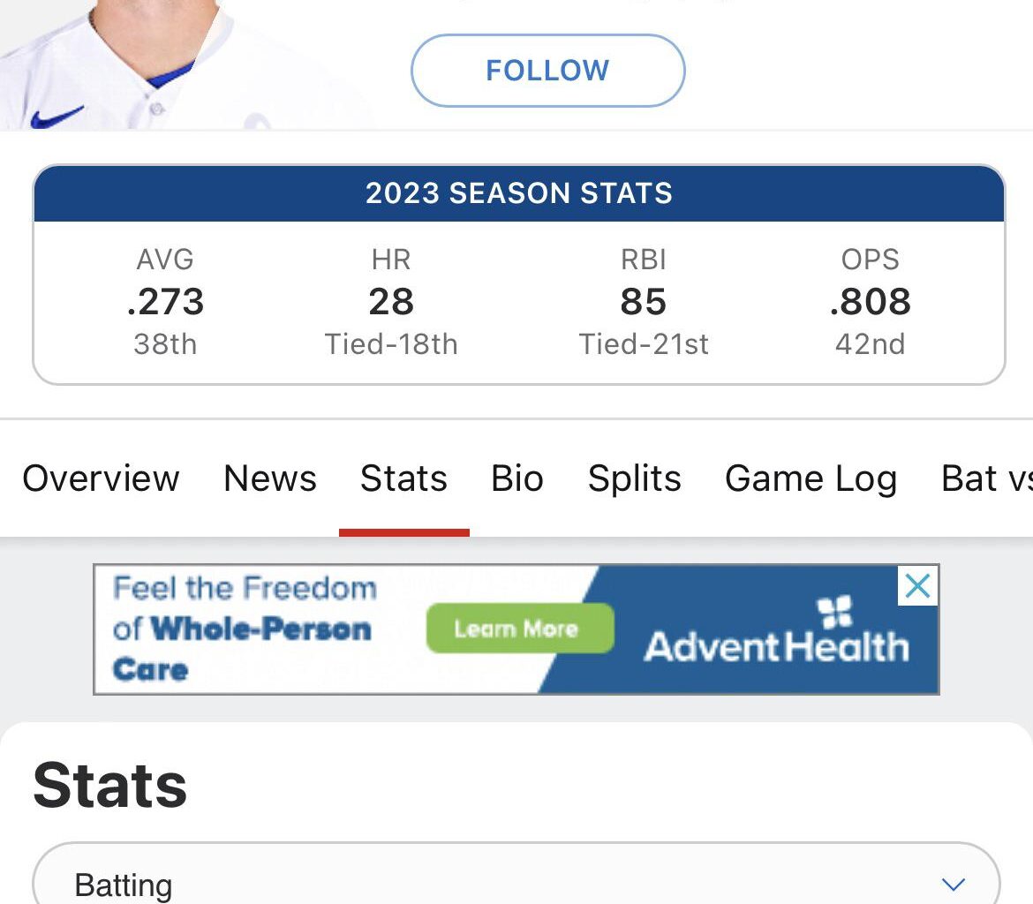Click the chevron beside Batting
1033x904 pixels.
coord(952,883)
